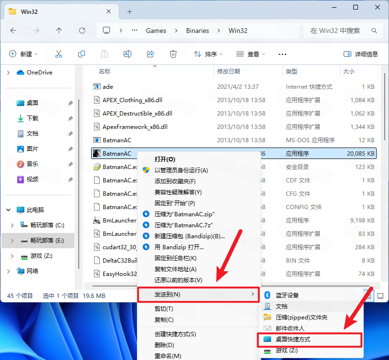This screenshot has height=360, width=389.
Task: Click the Copy icon in toolbar
Action: point(81,54)
